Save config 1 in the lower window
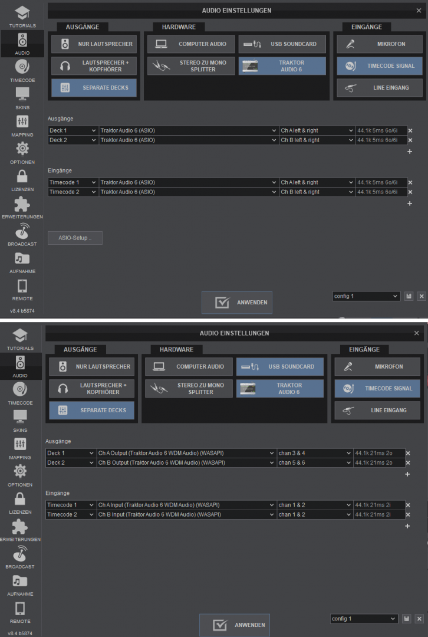 tap(406, 619)
